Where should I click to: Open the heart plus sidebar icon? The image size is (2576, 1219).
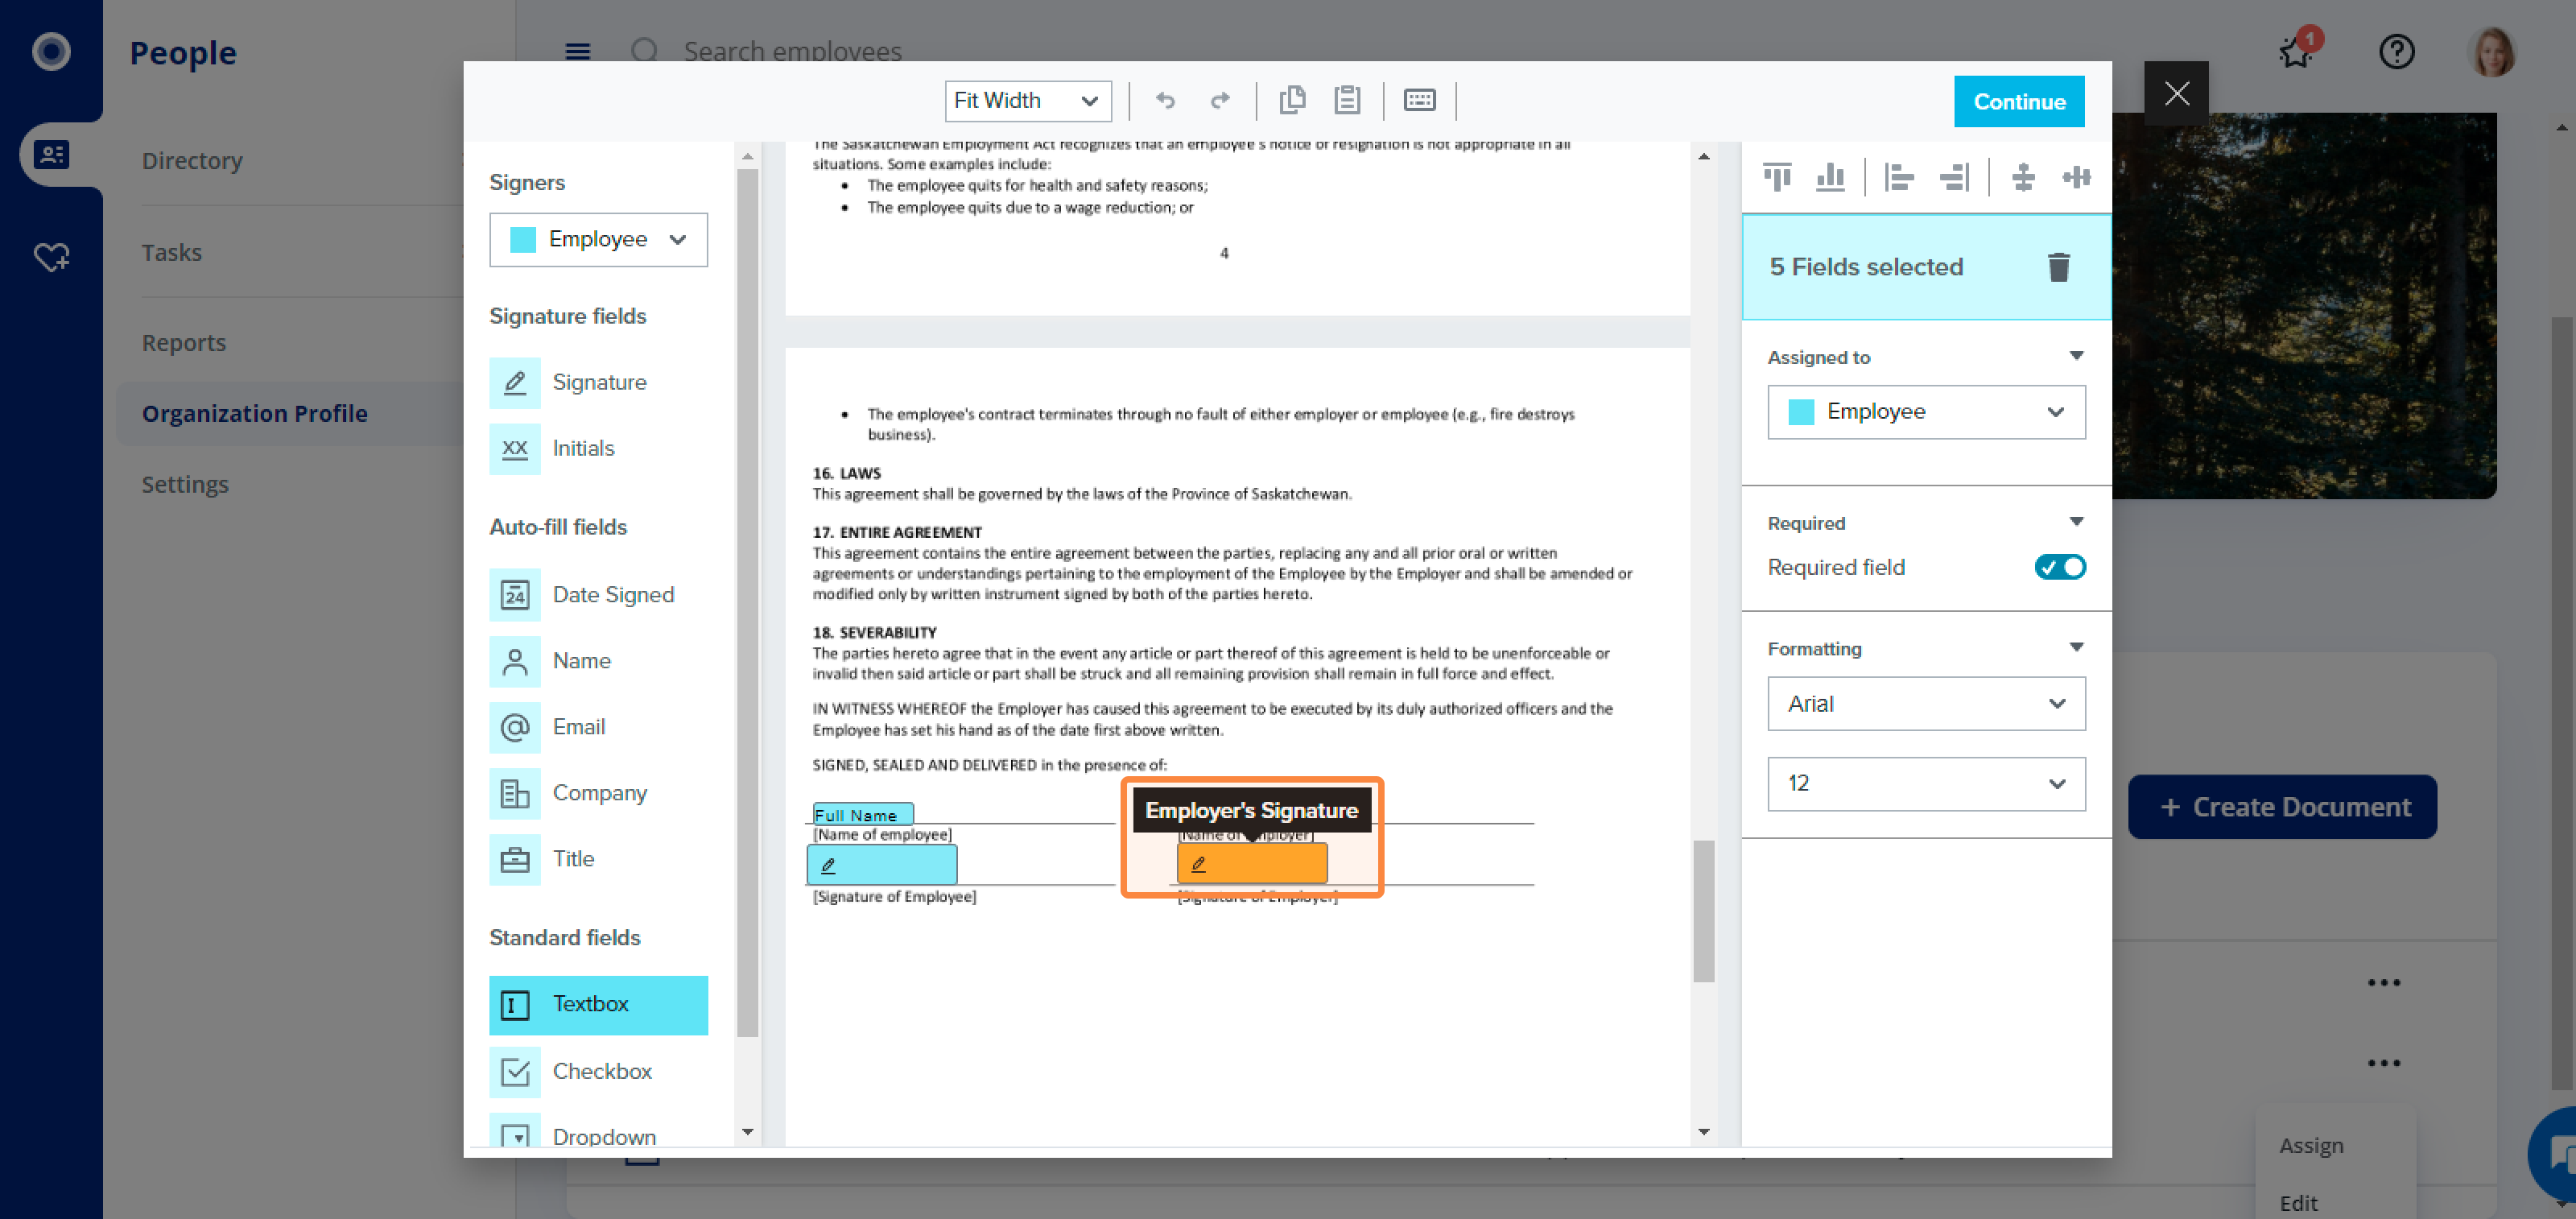[51, 257]
